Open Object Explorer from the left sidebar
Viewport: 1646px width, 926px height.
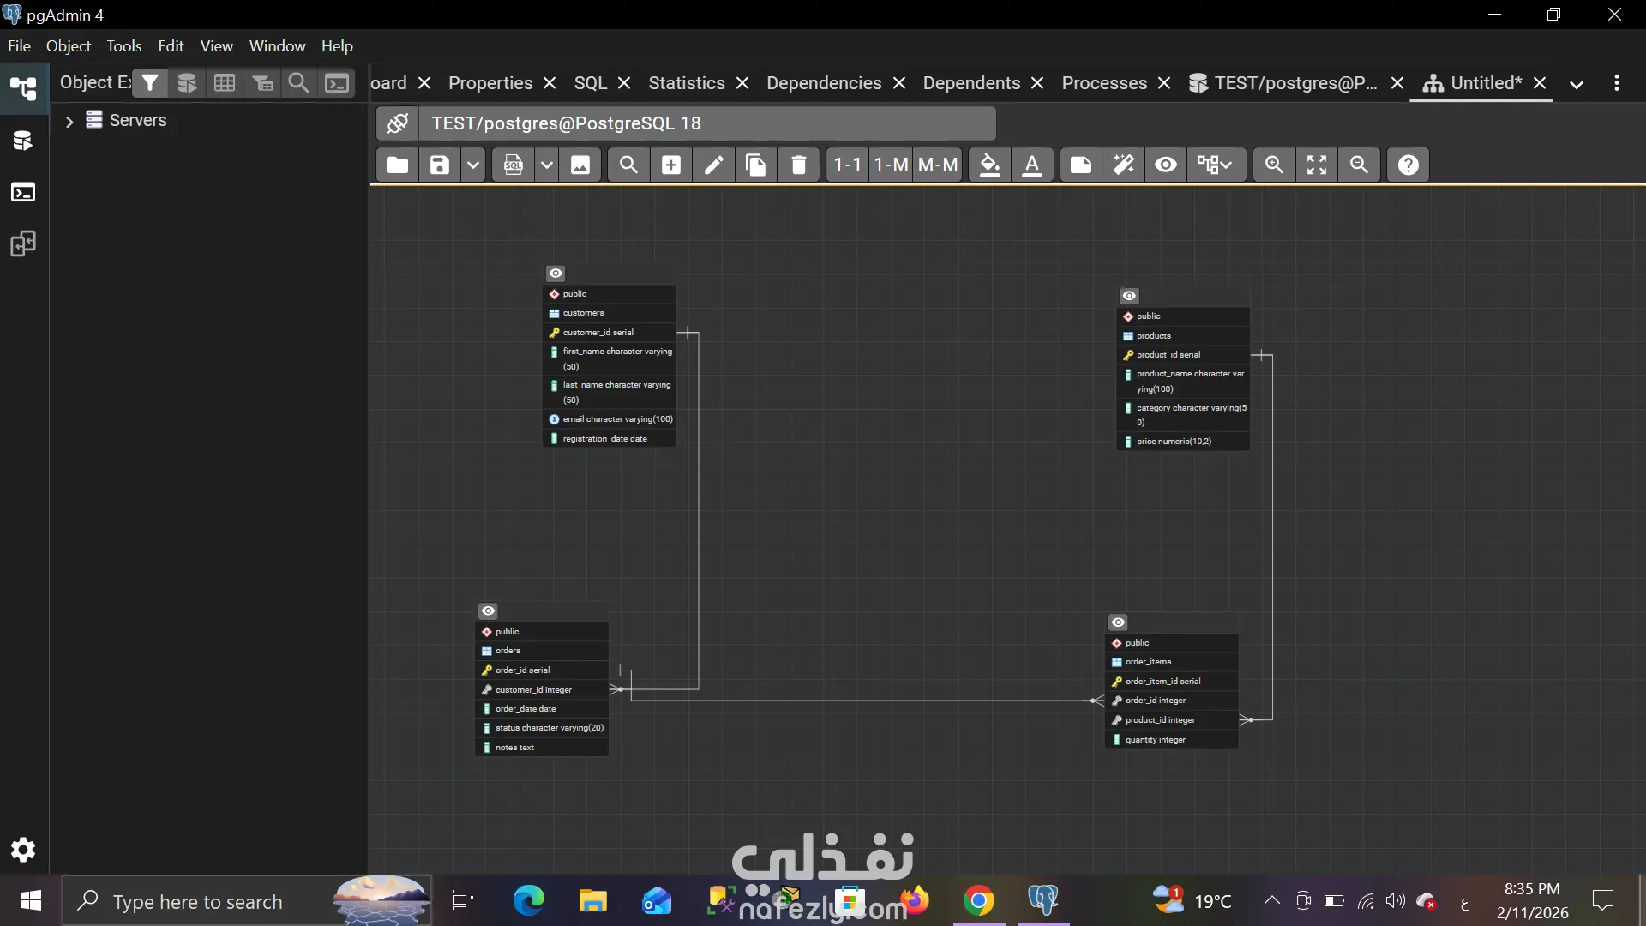[23, 87]
